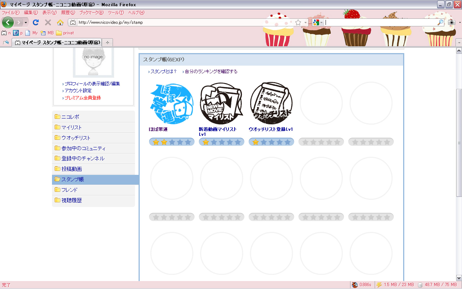
Task: Open the dropdown arrow beside the camera icon
Action: [x=459, y=22]
